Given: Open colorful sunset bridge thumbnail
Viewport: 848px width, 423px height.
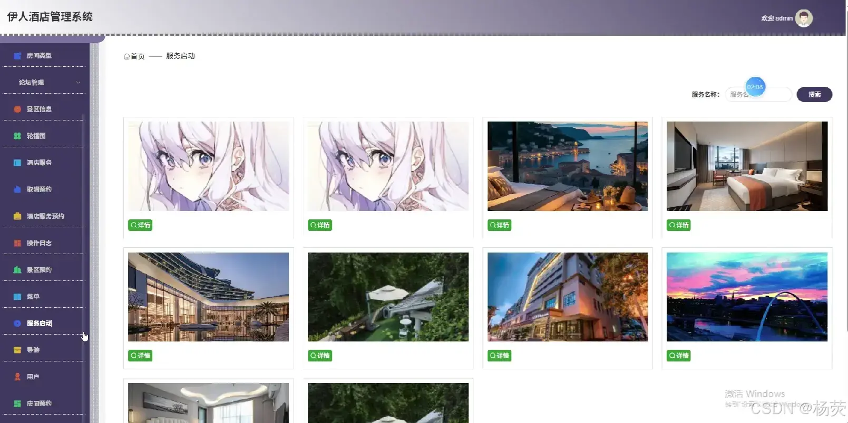Looking at the screenshot, I should pyautogui.click(x=747, y=297).
